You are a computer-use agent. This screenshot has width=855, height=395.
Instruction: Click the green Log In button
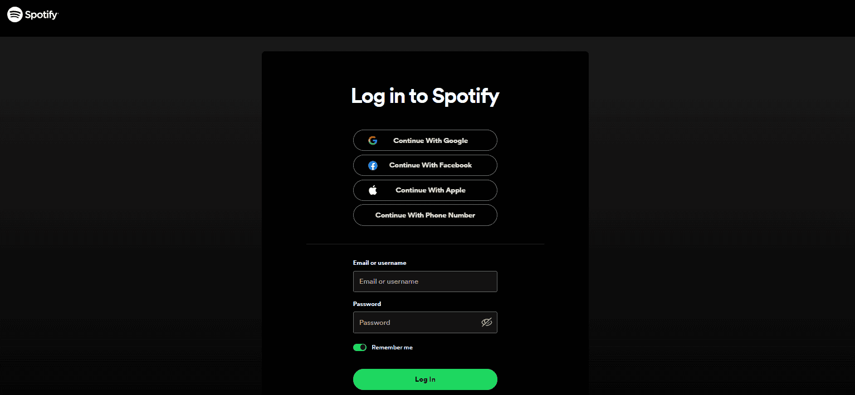[x=425, y=379]
